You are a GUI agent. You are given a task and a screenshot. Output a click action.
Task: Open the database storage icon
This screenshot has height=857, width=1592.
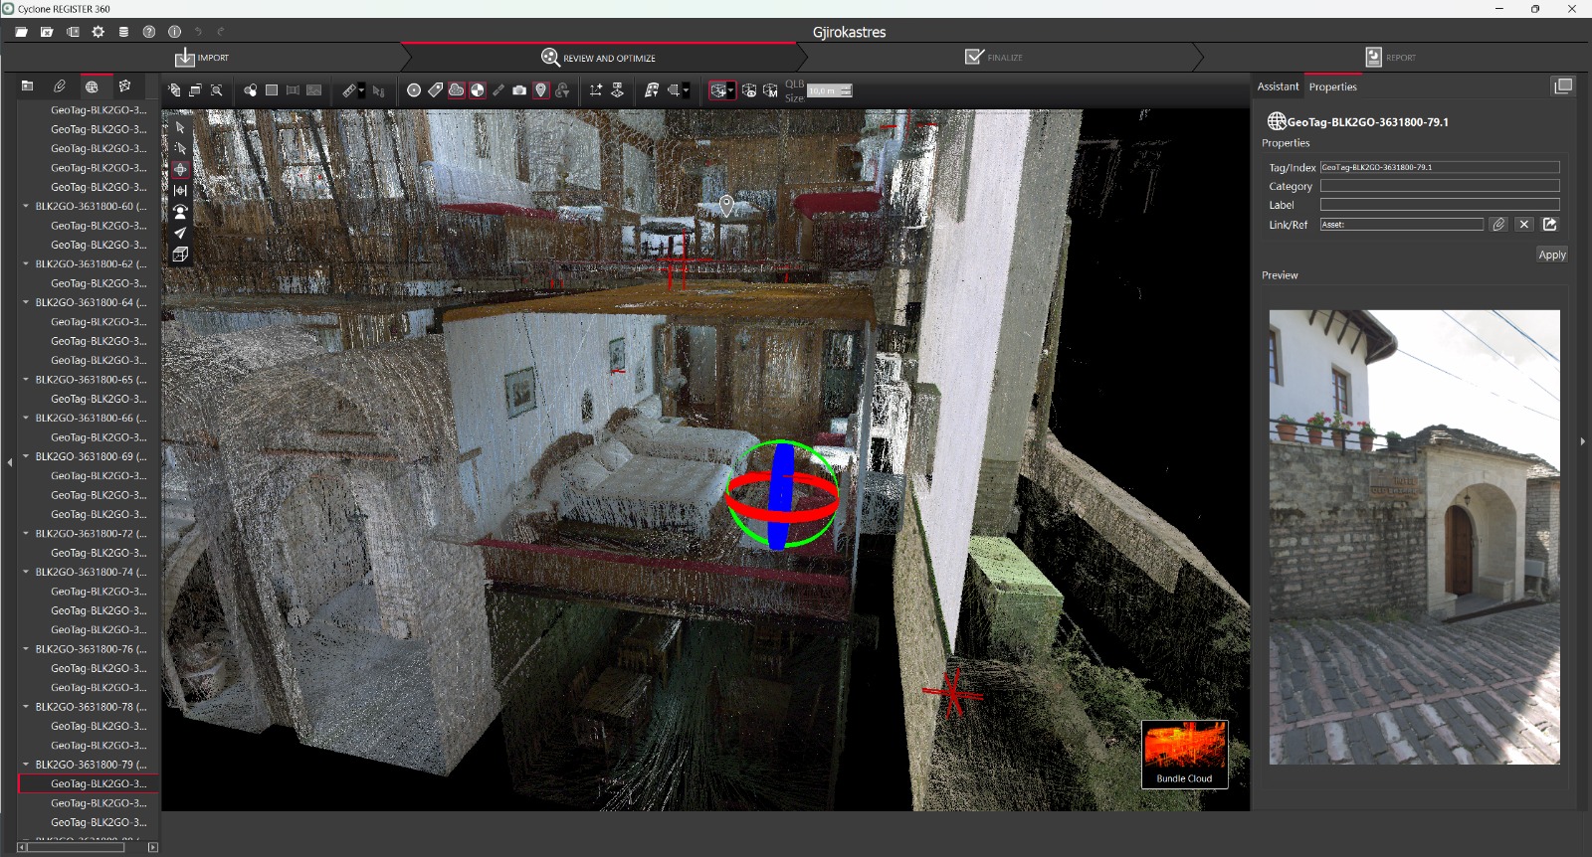pyautogui.click(x=123, y=32)
